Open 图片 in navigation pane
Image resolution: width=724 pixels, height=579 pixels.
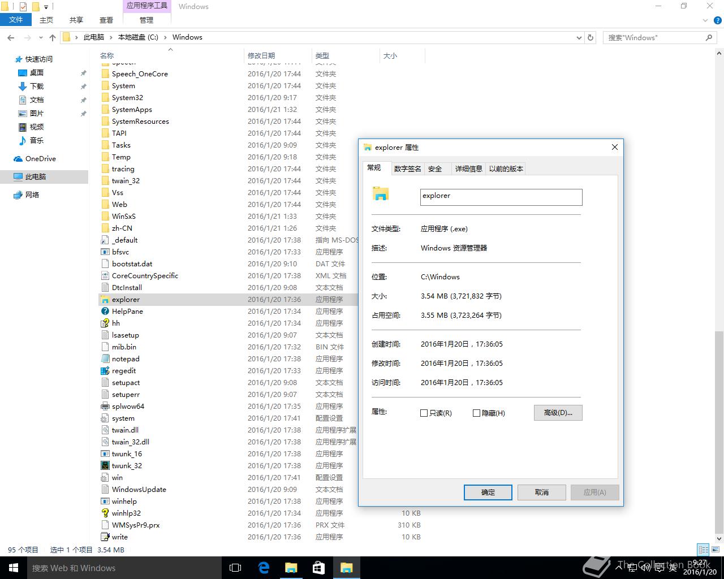[x=37, y=113]
